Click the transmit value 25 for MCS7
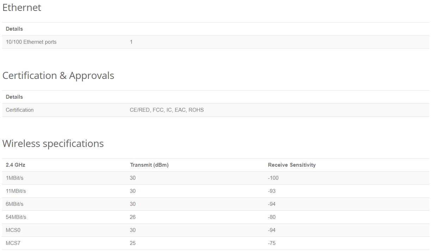 (133, 243)
